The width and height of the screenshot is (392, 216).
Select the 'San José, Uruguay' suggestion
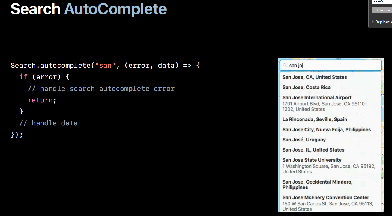pos(330,140)
